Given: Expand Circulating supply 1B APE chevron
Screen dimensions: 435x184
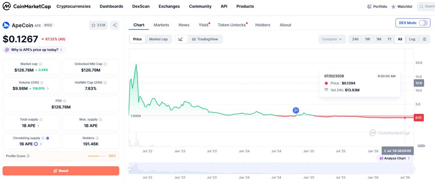Looking at the screenshot, I should point(41,144).
